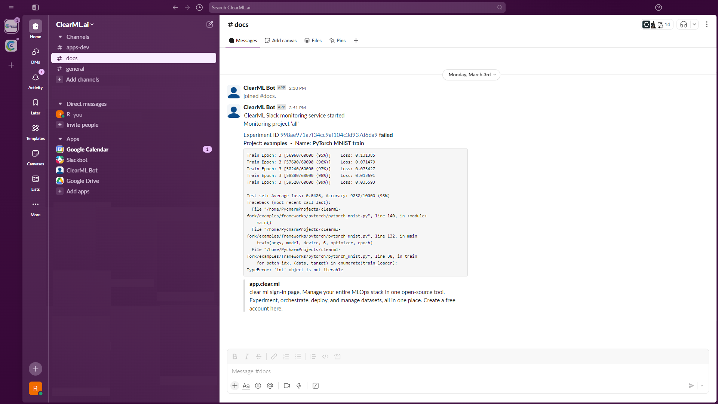Toggle bold formatting in the composer
Screen dimensions: 718x404
pos(235,356)
